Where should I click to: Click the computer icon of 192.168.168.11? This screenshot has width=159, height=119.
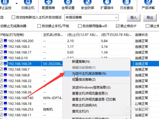coord(5,115)
